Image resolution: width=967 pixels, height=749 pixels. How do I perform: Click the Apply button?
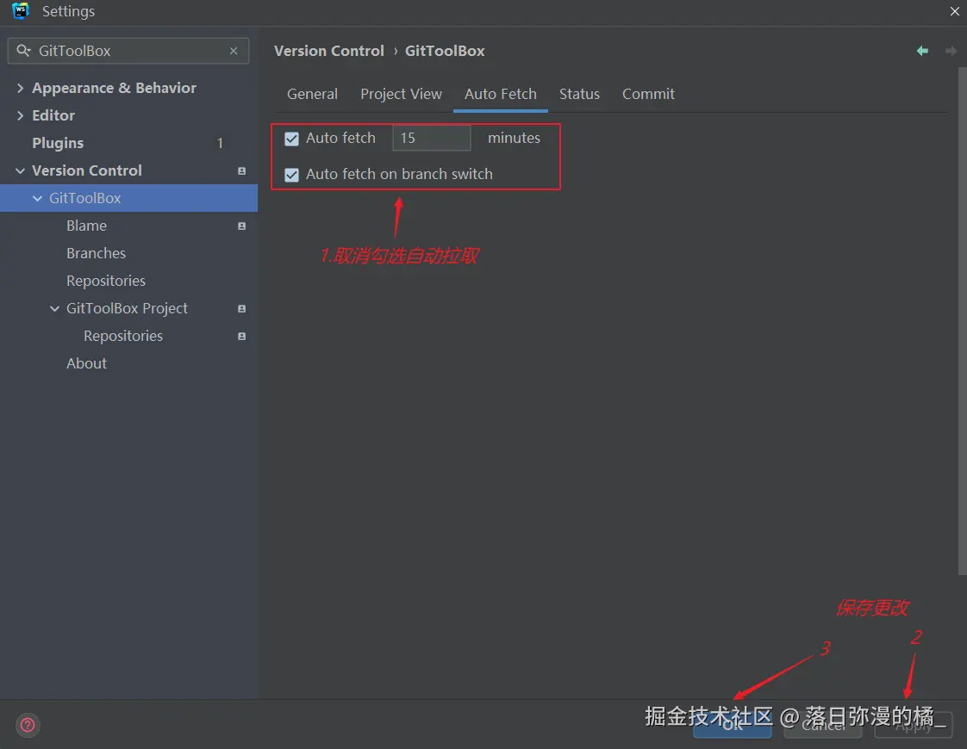pyautogui.click(x=913, y=726)
